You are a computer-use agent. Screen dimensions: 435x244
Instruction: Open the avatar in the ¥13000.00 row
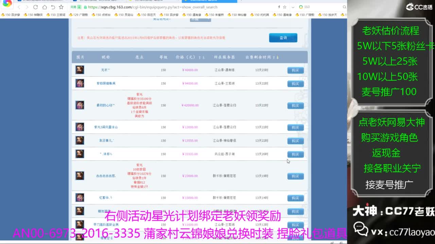coord(80,127)
